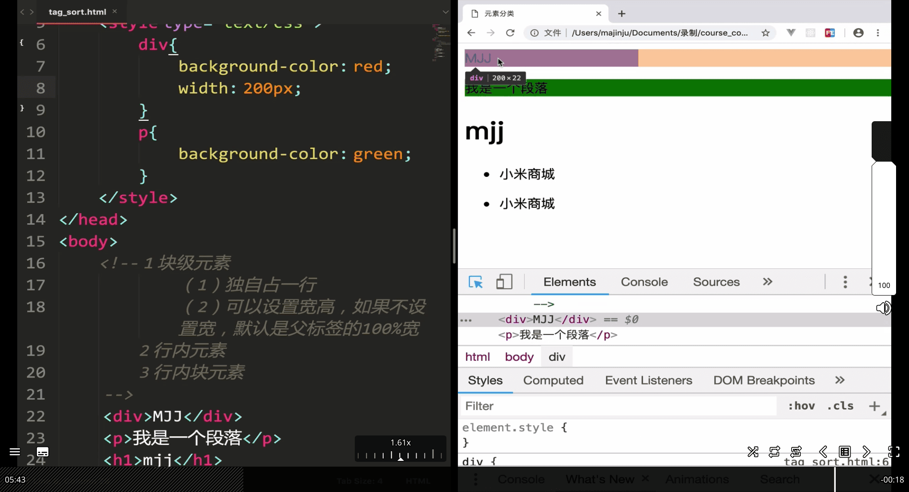Bookmark this page with the star icon
Viewport: 909px width, 492px height.
click(x=765, y=33)
